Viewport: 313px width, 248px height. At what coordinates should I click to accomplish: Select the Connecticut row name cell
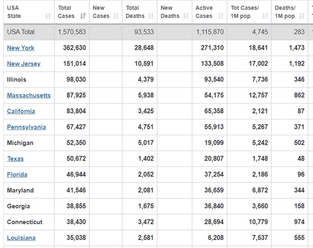[25, 222]
